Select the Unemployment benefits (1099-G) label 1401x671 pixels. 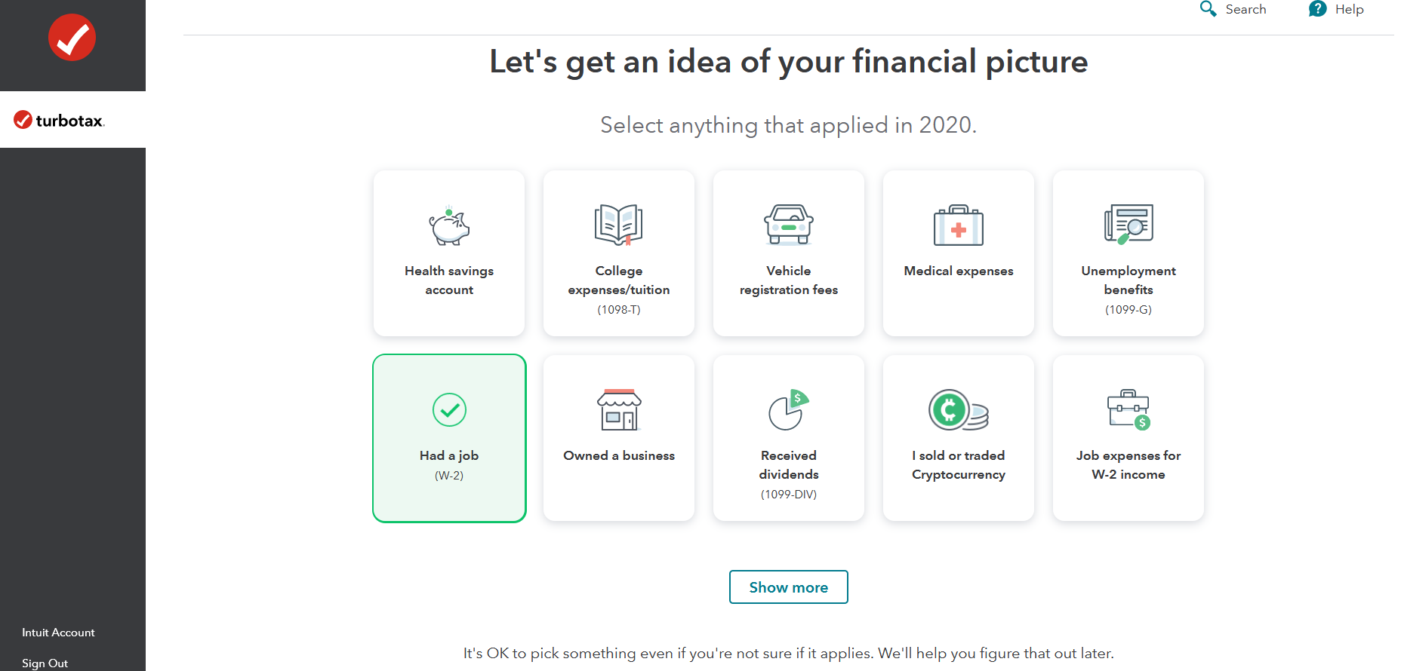coord(1128,280)
